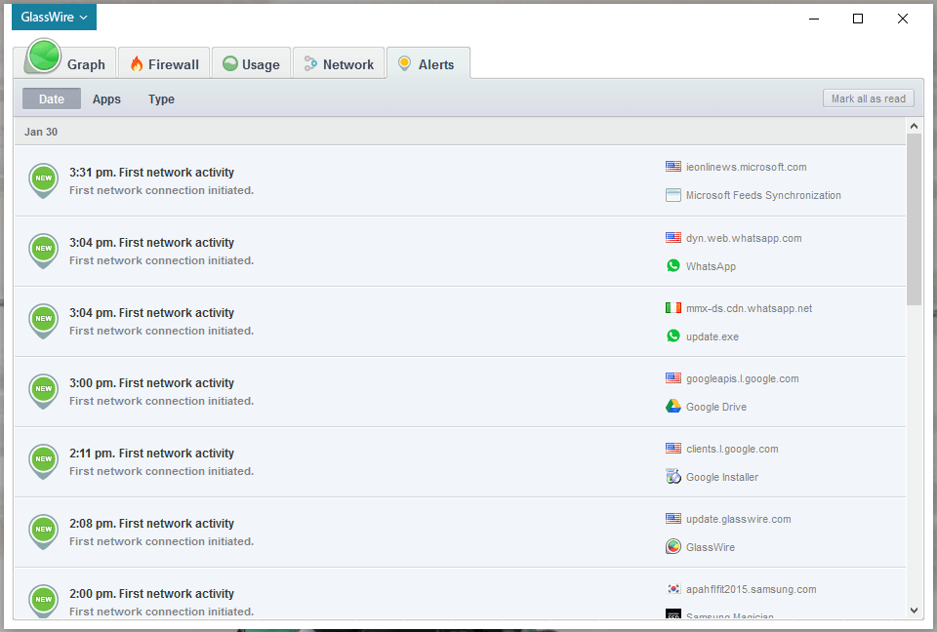This screenshot has width=937, height=632.
Task: Open the GlassWire dropdown menu
Action: (x=54, y=17)
